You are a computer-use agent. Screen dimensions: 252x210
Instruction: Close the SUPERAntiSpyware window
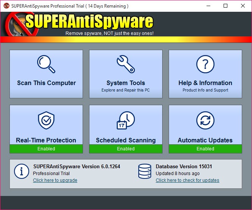click(243, 6)
